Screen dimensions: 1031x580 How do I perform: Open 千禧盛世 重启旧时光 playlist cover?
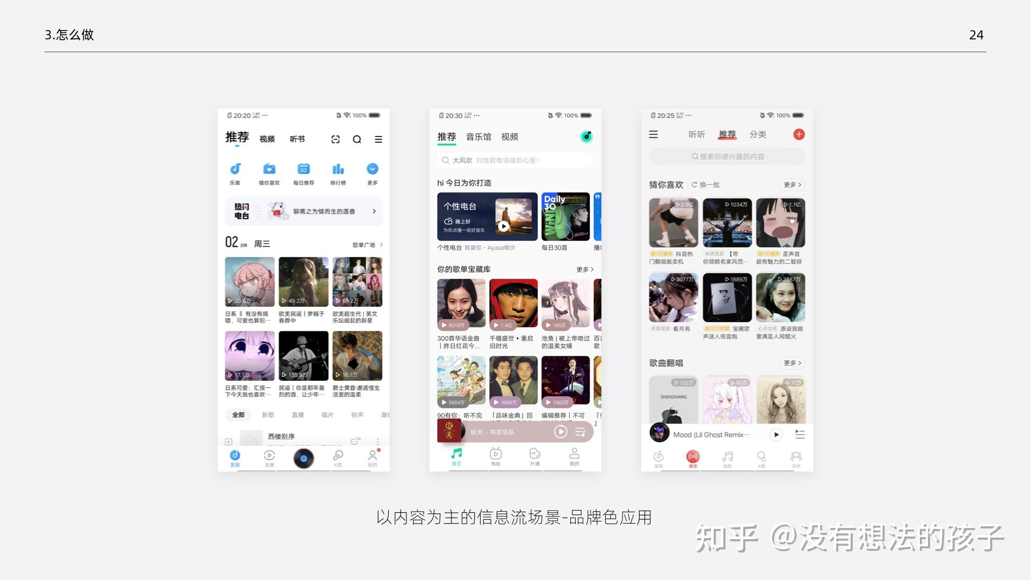point(513,303)
